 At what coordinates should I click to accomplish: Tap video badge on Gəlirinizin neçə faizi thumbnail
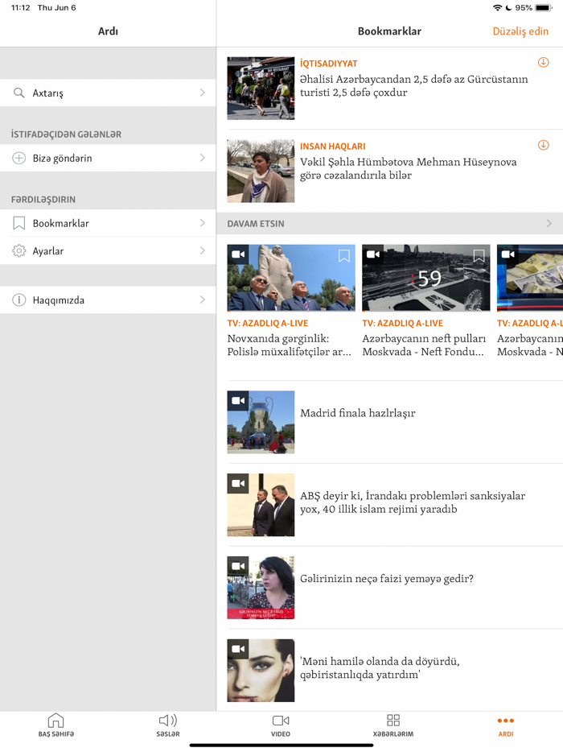238,566
